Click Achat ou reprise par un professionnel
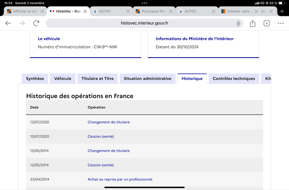This screenshot has width=289, height=190. 120,179
